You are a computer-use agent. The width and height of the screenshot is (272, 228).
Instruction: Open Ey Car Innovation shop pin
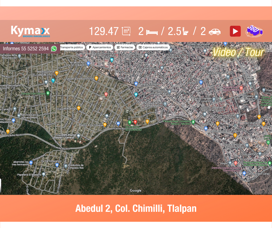pos(57,165)
